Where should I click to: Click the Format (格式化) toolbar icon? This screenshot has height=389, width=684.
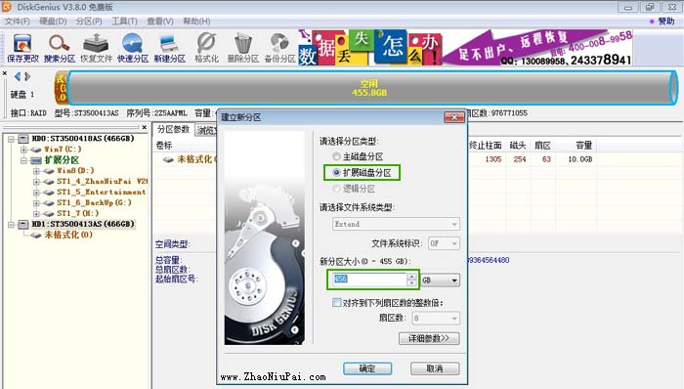[206, 48]
